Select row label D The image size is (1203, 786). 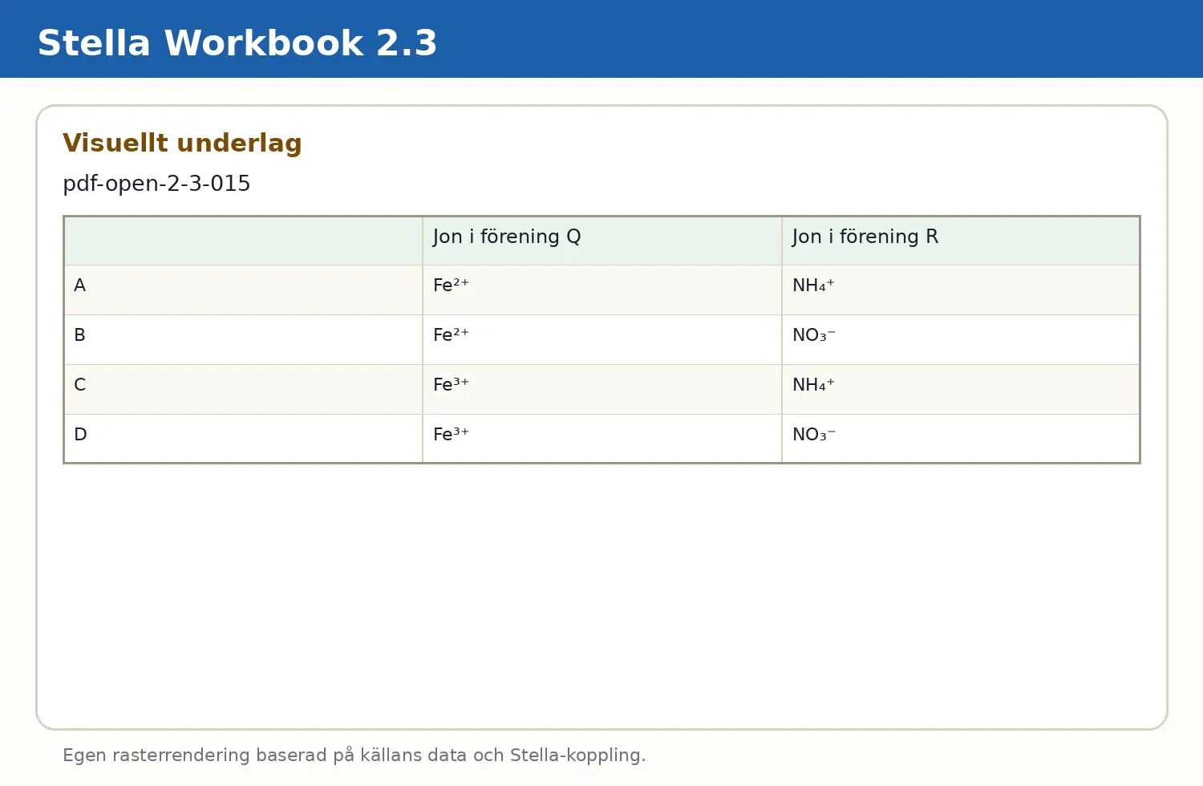[x=244, y=439]
